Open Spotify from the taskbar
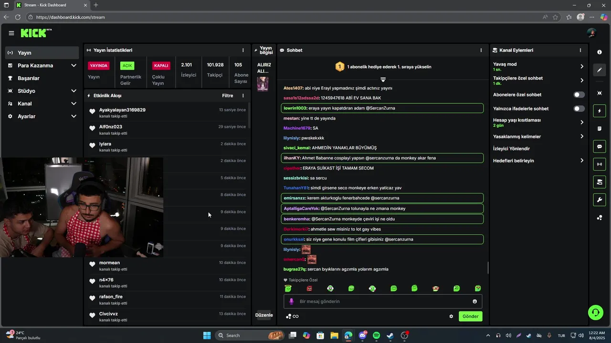Screen dimensions: 611x343 (x=376, y=335)
